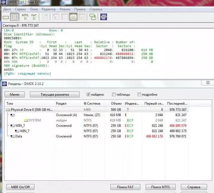
Task: Open the Справка menu in menu bar
Action: point(96,9)
